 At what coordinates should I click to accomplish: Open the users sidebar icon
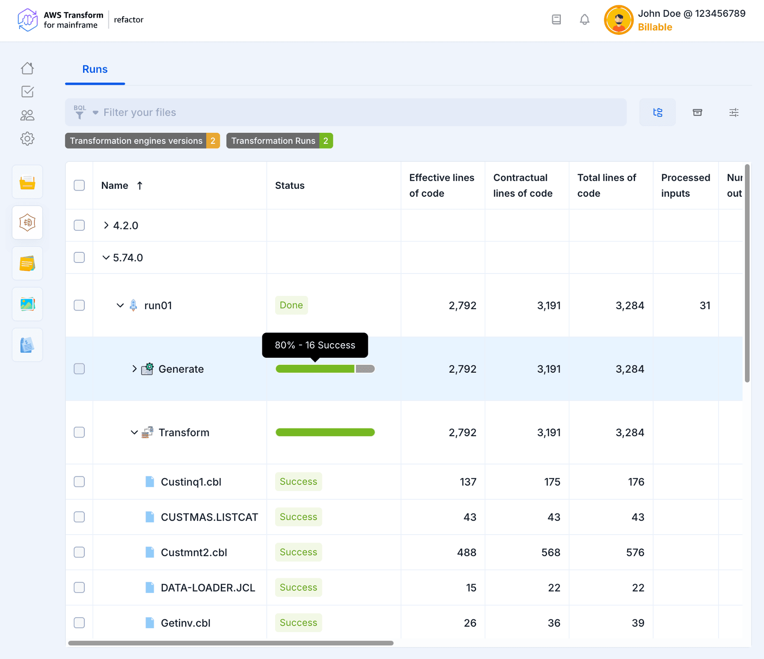pos(27,116)
